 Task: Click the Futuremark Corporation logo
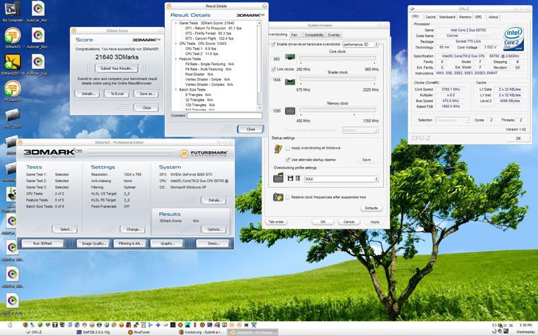pyautogui.click(x=204, y=153)
